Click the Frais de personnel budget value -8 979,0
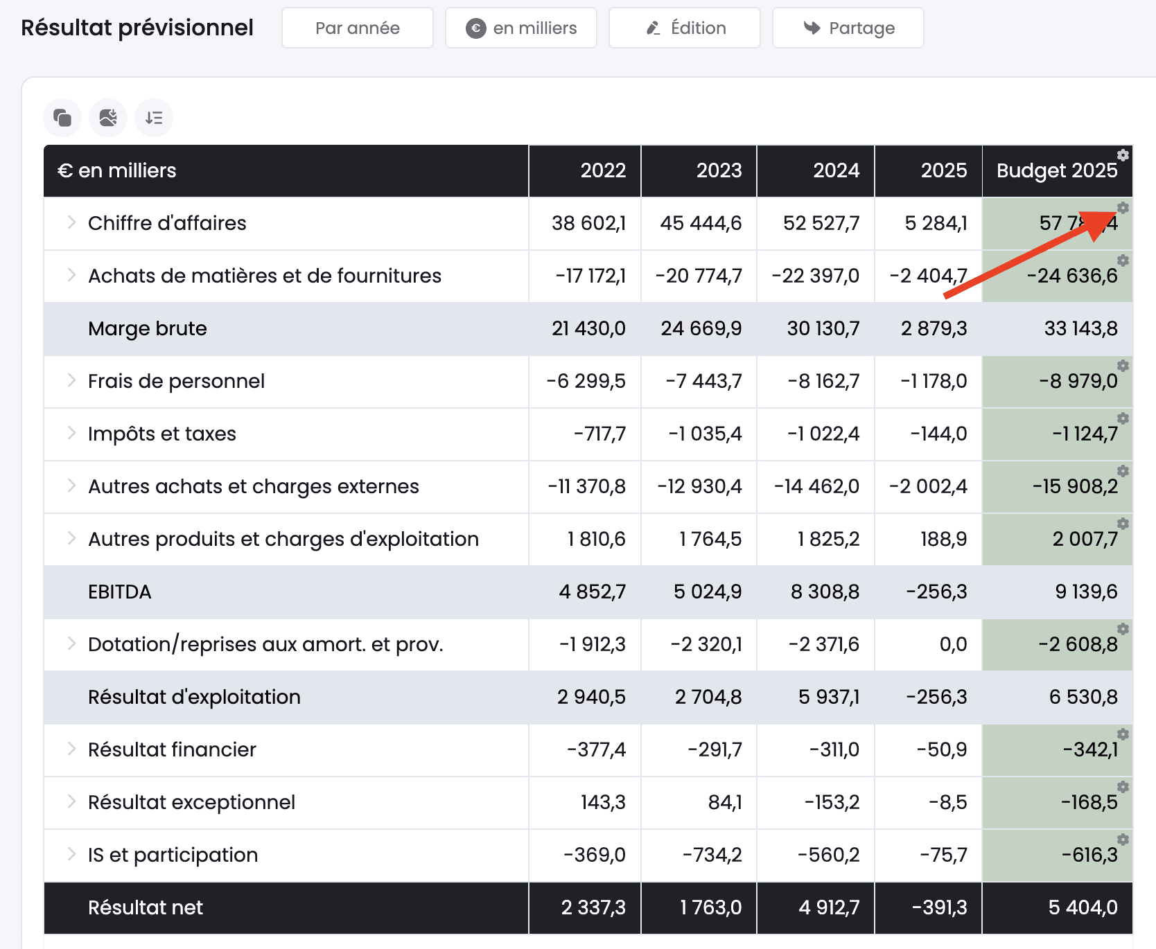Image resolution: width=1156 pixels, height=949 pixels. [1078, 381]
